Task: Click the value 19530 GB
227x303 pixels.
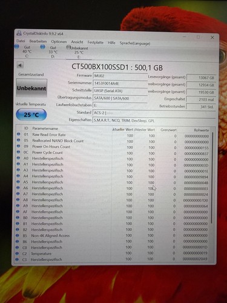Action: pos(201,92)
